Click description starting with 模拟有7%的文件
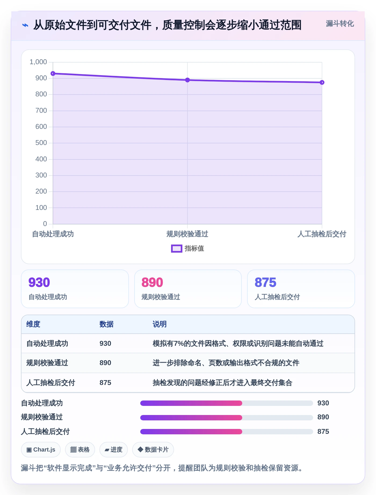Image resolution: width=376 pixels, height=495 pixels. (x=238, y=344)
